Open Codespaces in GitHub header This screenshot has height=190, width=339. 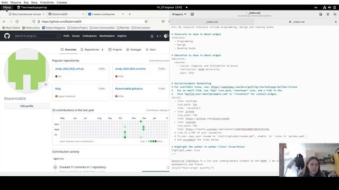(x=90, y=36)
